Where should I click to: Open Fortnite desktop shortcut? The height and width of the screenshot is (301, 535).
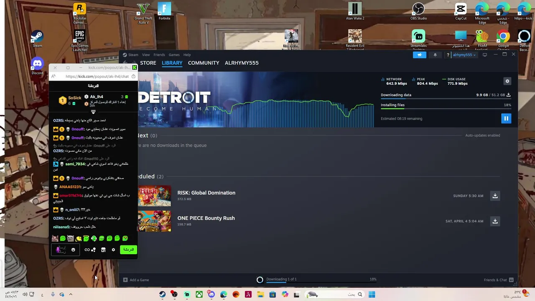click(164, 12)
